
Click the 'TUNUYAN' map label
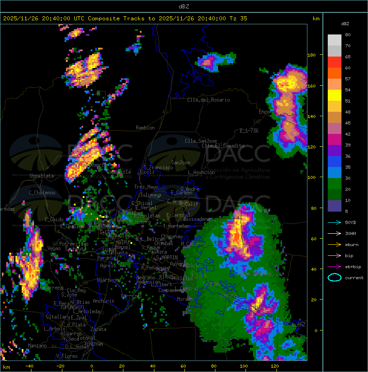(x=94, y=344)
